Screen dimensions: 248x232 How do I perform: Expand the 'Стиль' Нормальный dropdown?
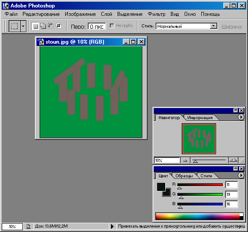point(214,26)
